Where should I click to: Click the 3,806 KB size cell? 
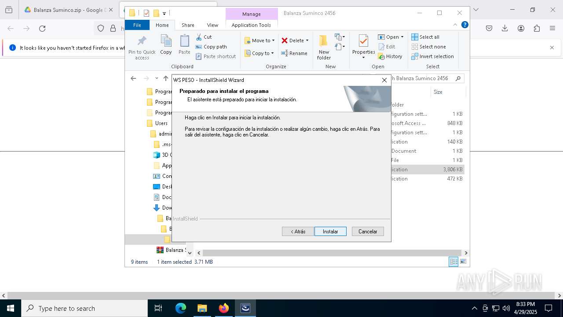click(453, 170)
